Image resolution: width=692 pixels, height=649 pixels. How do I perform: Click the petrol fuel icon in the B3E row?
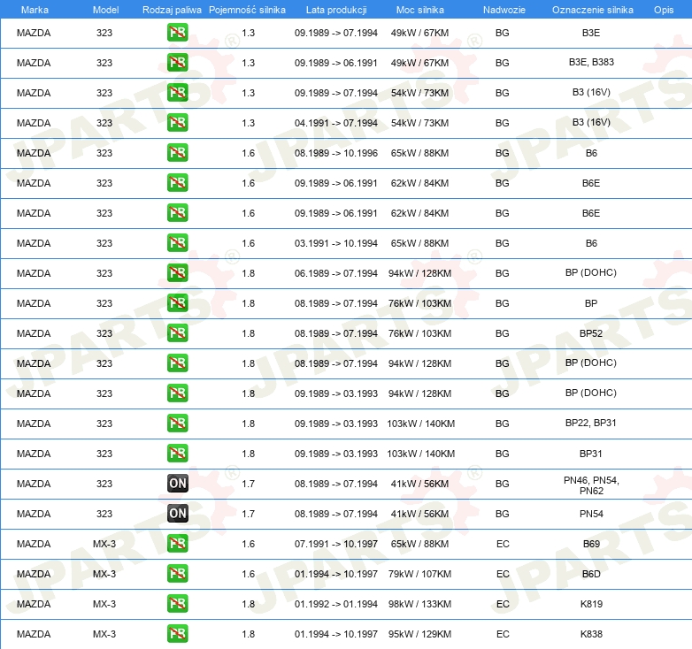177,33
